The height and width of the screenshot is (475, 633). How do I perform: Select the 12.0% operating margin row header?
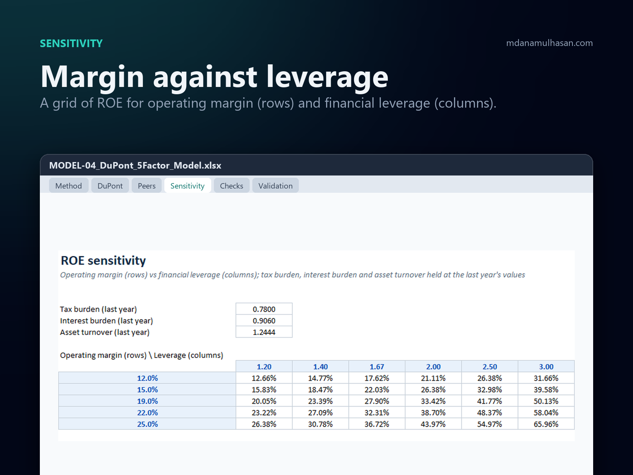(147, 378)
